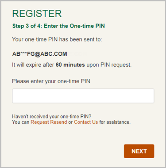Select the masked email AB***FG@ABC.COM

(x=40, y=54)
